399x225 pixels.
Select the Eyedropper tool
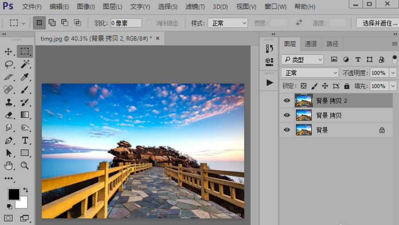25,77
